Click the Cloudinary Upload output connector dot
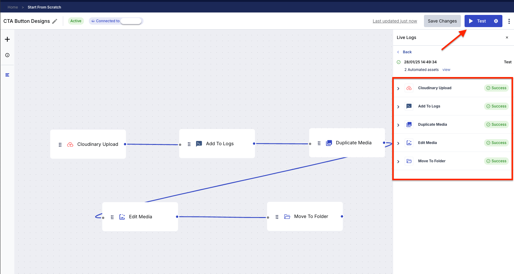 [x=125, y=144]
